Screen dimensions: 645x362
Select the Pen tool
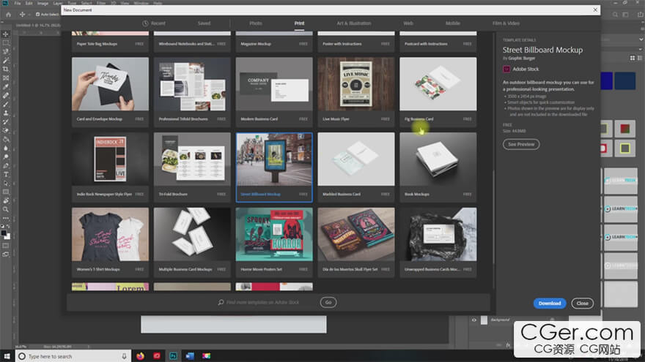(x=6, y=165)
